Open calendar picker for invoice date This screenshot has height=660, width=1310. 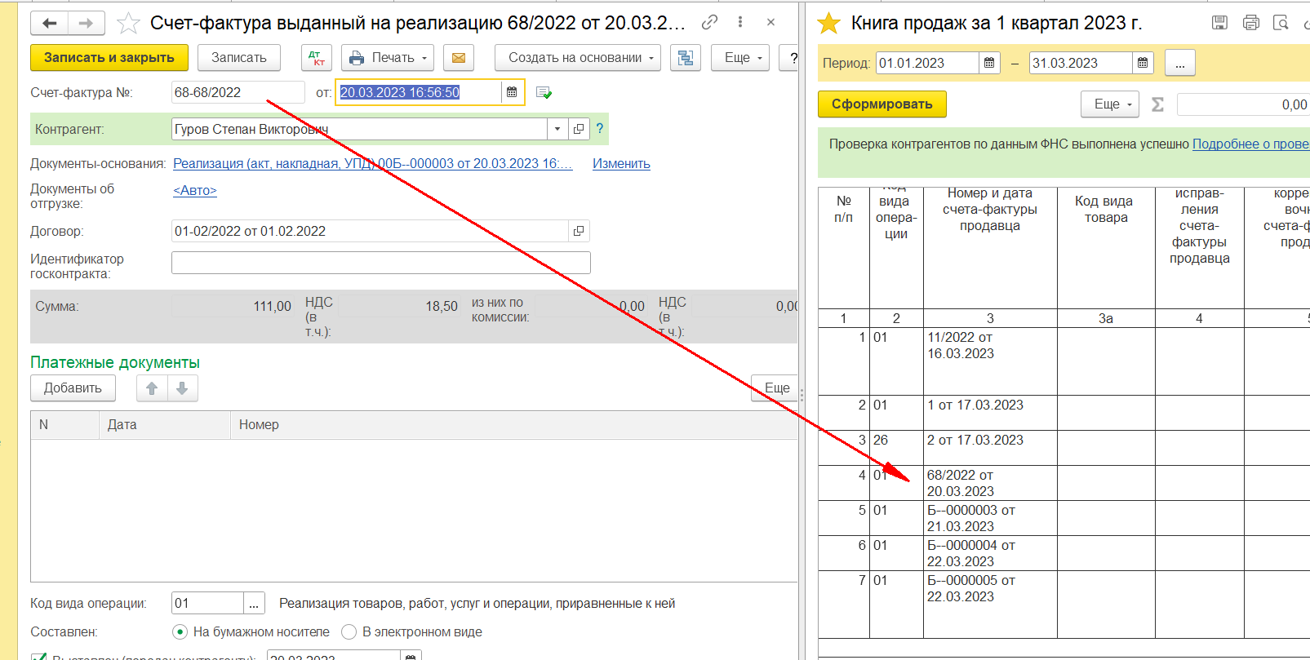point(512,92)
